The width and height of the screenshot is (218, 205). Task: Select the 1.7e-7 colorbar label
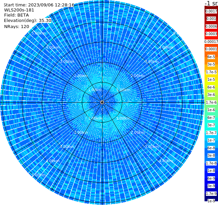211,133
